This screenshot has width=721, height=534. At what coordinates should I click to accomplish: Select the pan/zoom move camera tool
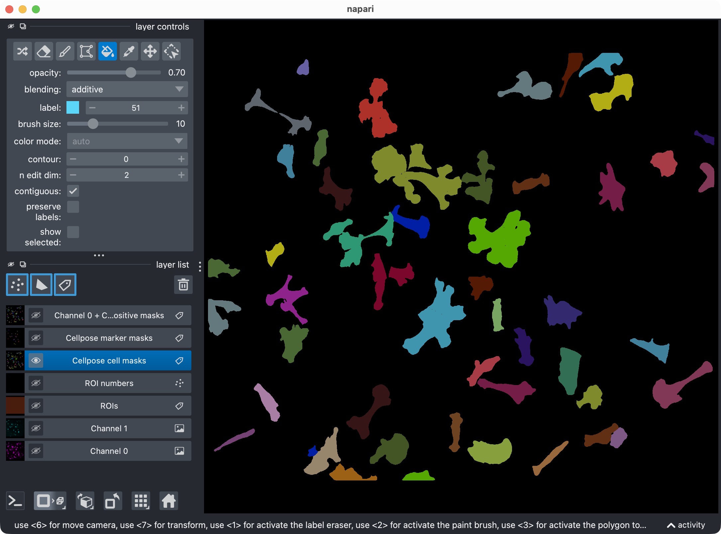[x=150, y=52]
